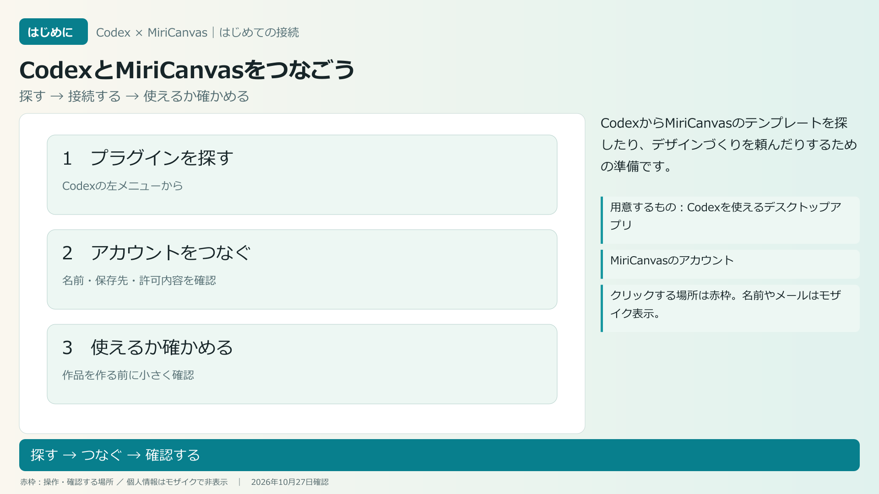
Task: Select the 'CodexとMiriCanvasをつなごう' title
Action: pyautogui.click(x=187, y=70)
